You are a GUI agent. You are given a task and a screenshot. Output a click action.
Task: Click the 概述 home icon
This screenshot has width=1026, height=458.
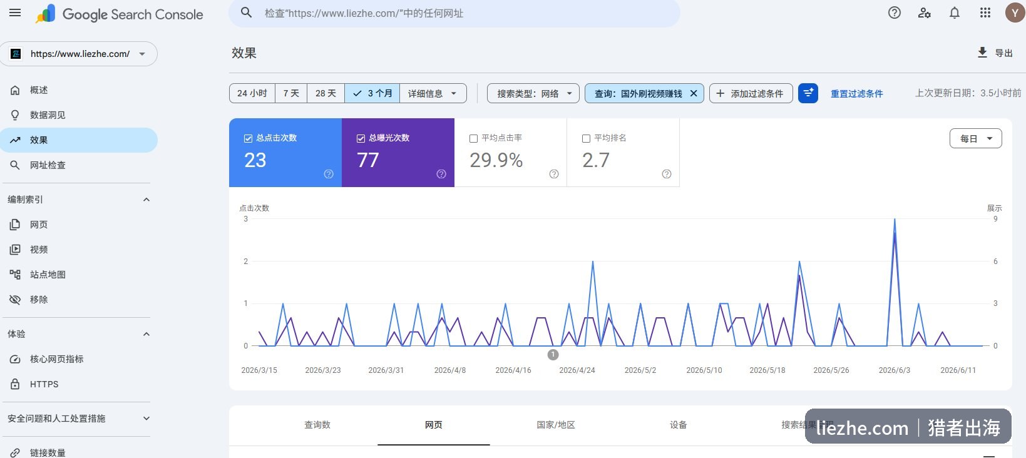coord(15,90)
